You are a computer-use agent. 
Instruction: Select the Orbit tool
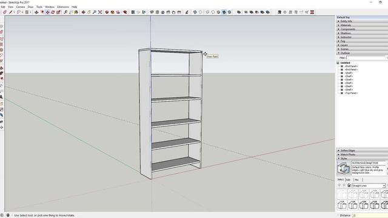tap(84, 12)
